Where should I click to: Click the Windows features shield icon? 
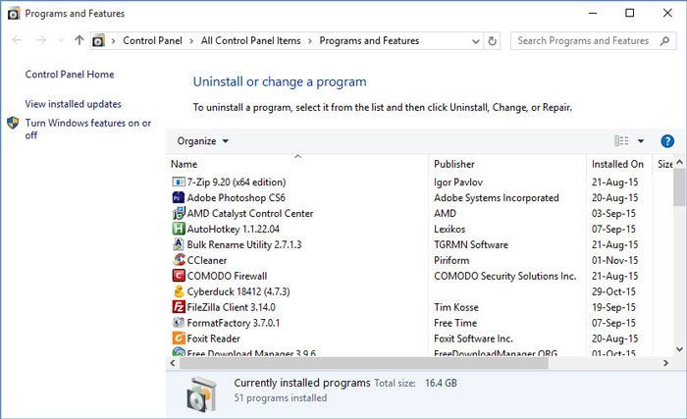(x=13, y=124)
